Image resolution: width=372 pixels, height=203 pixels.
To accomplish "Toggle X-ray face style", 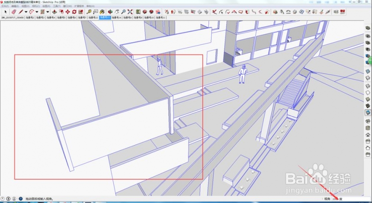I will pos(368,71).
